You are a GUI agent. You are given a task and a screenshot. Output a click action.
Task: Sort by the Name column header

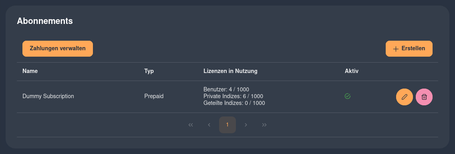[x=30, y=71]
